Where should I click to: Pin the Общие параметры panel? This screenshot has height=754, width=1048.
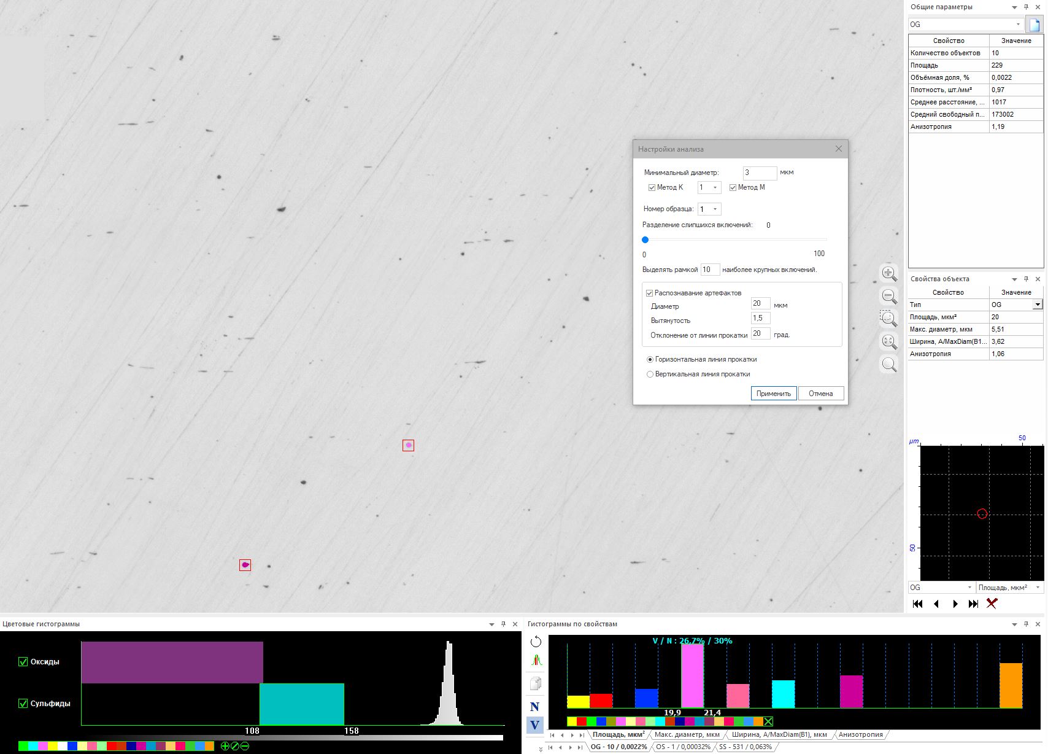click(x=1026, y=7)
